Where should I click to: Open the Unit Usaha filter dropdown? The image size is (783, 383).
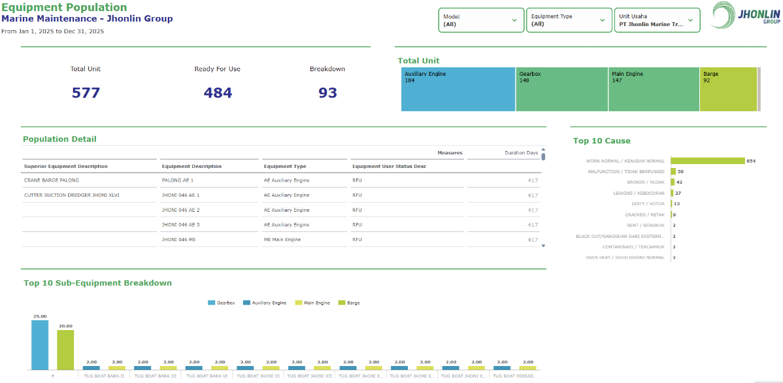pyautogui.click(x=657, y=20)
